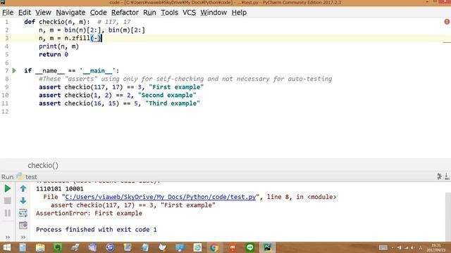The width and height of the screenshot is (451, 253).
Task: Expand more run actions under the pause button
Action: point(8,238)
